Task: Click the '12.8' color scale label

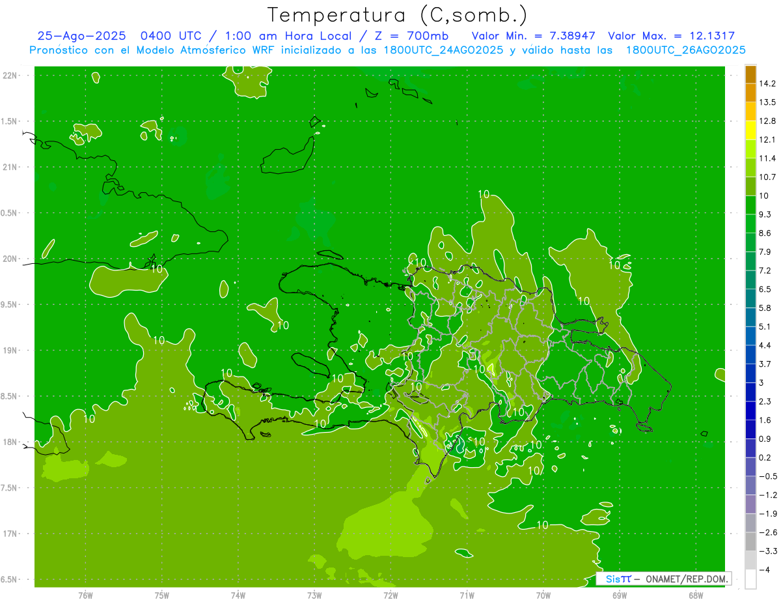Action: (767, 121)
